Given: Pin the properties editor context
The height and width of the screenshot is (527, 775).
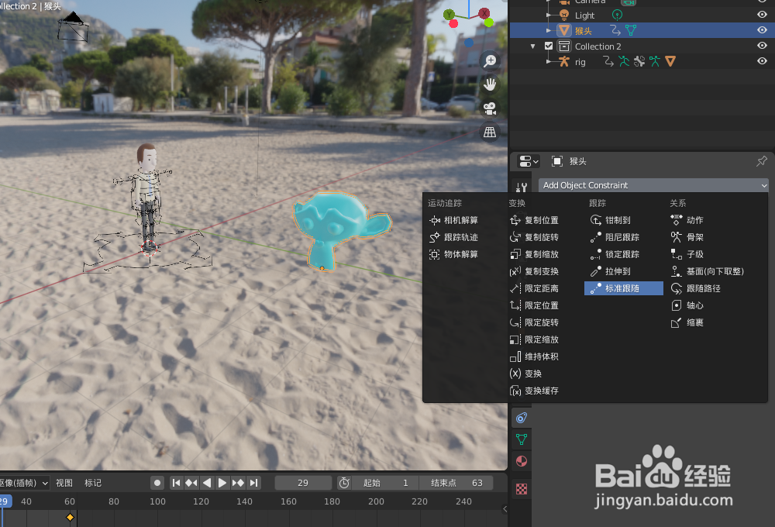Looking at the screenshot, I should (762, 161).
